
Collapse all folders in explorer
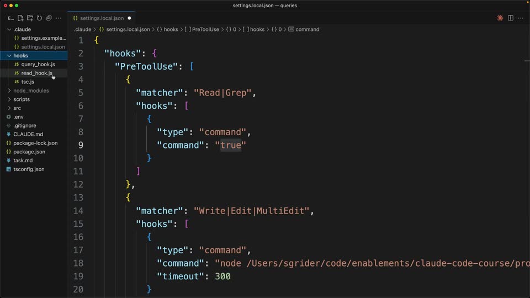(x=49, y=18)
